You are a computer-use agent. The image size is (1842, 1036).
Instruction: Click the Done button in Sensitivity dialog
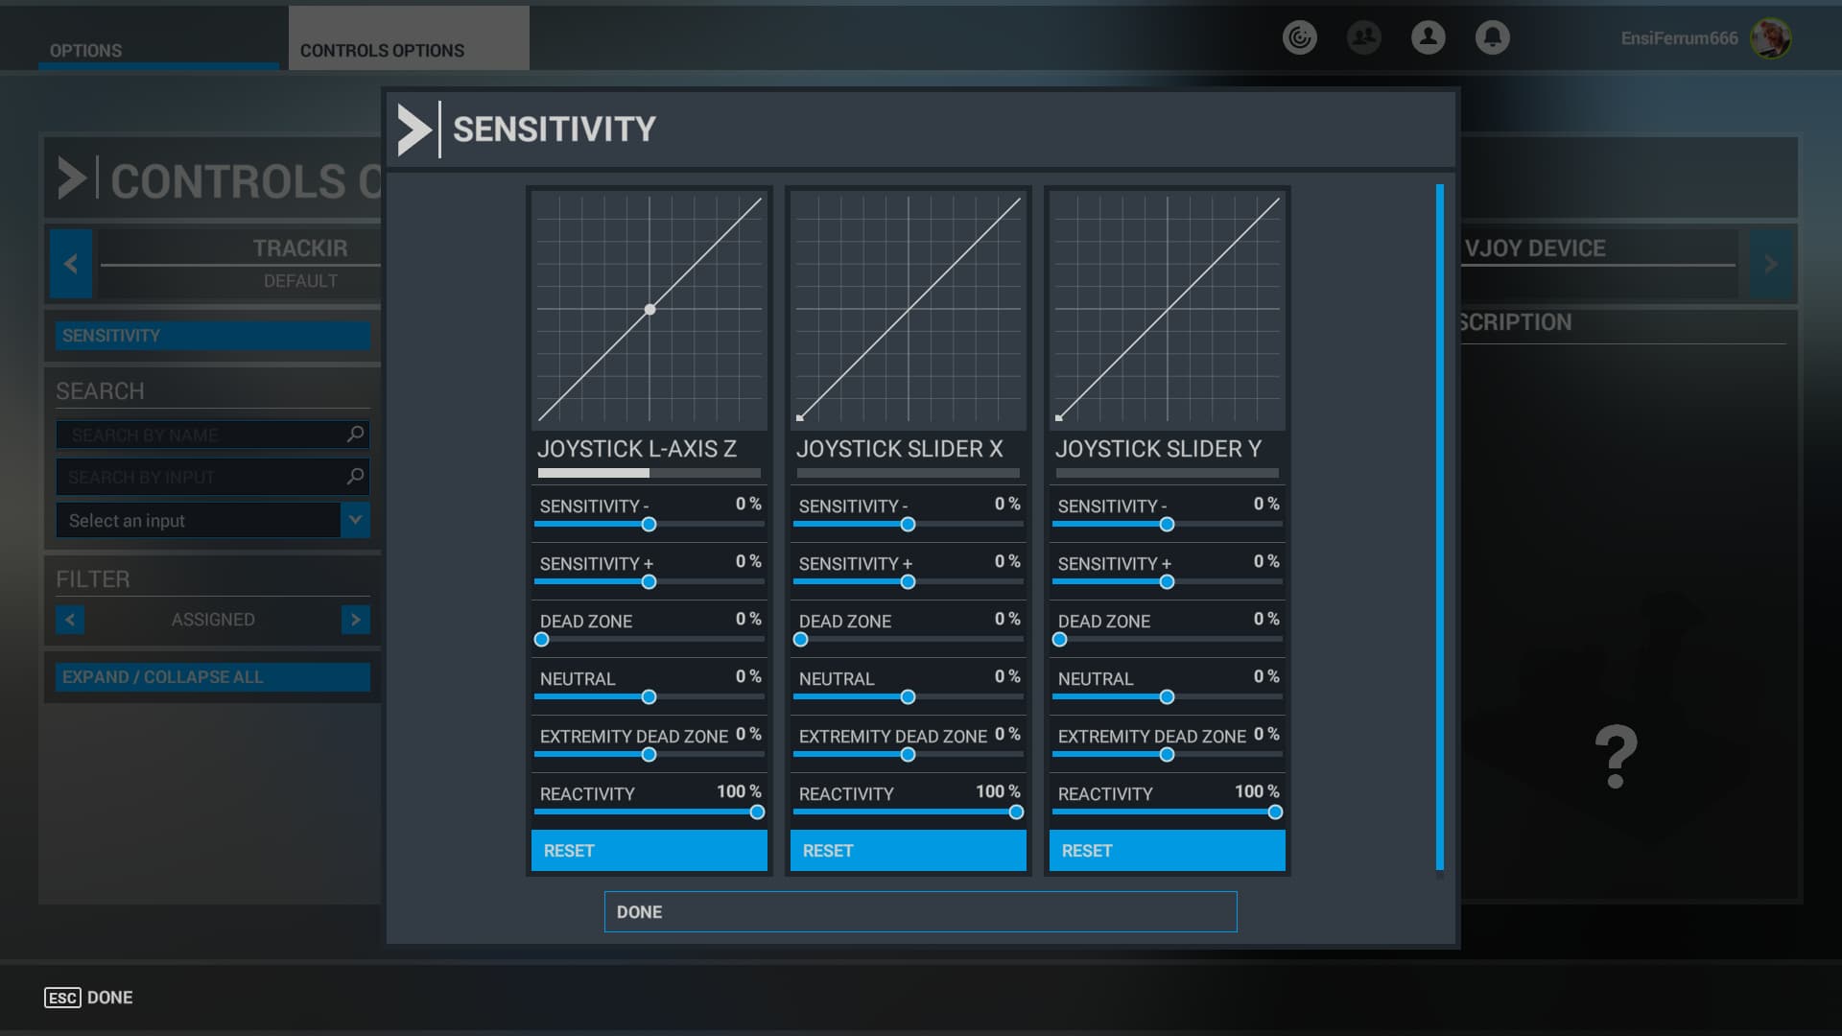click(920, 912)
